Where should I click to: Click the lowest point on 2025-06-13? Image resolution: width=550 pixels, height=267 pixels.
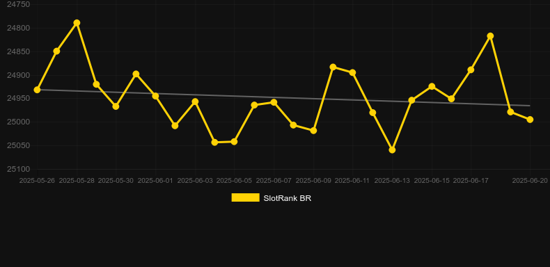(x=392, y=150)
